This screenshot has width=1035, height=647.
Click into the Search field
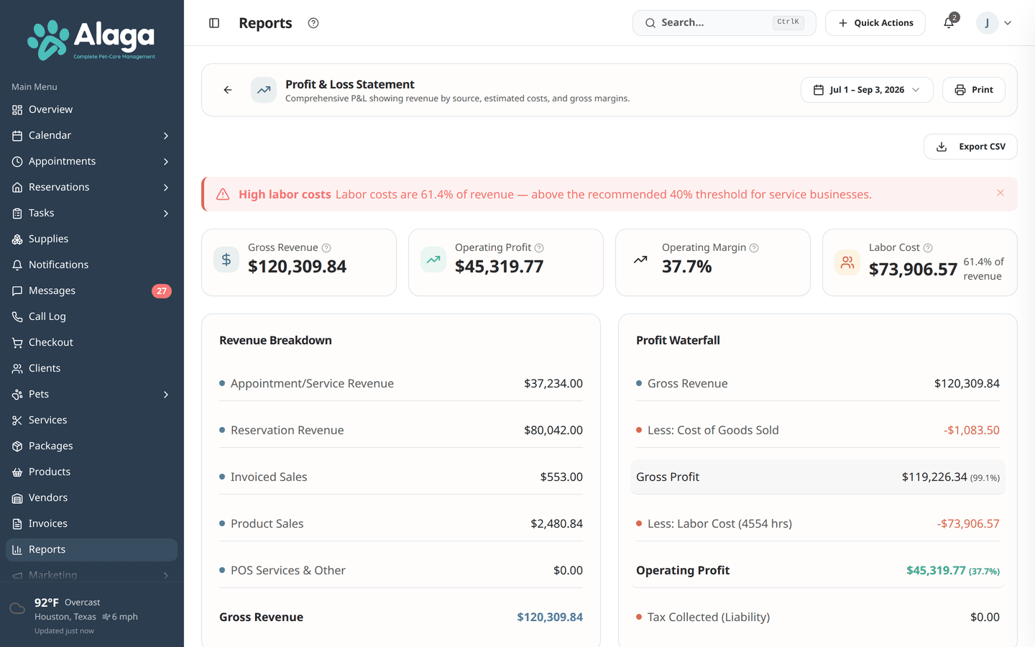724,23
